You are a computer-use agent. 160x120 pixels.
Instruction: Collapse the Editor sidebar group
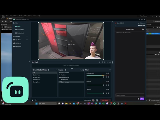27,23
